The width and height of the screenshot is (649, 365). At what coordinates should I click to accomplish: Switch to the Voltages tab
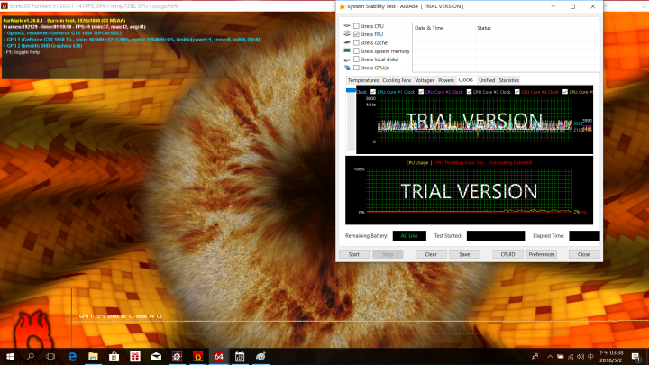click(425, 80)
